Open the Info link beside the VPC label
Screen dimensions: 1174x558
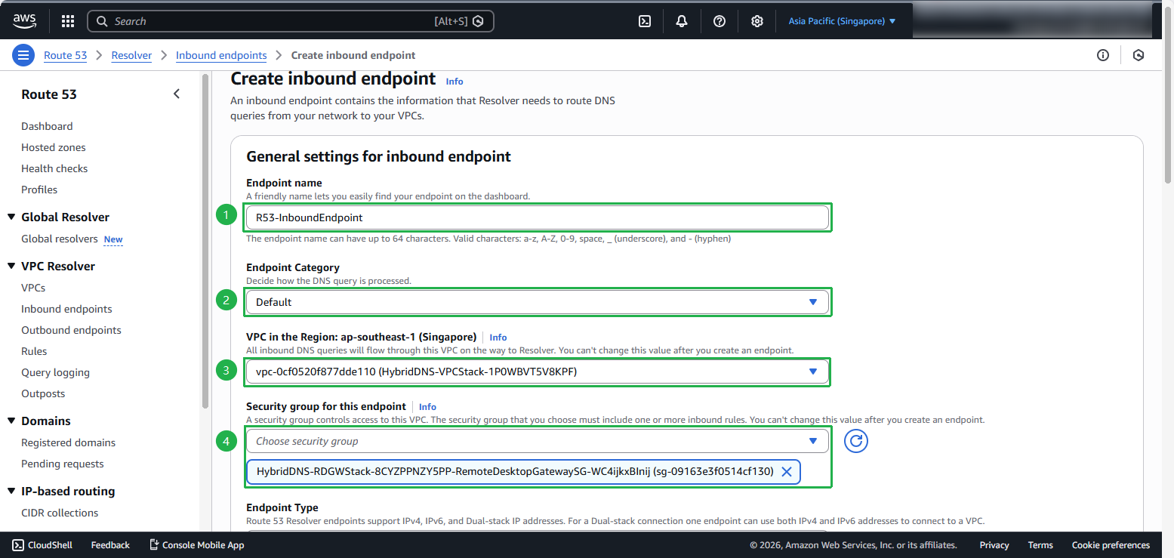[498, 338]
